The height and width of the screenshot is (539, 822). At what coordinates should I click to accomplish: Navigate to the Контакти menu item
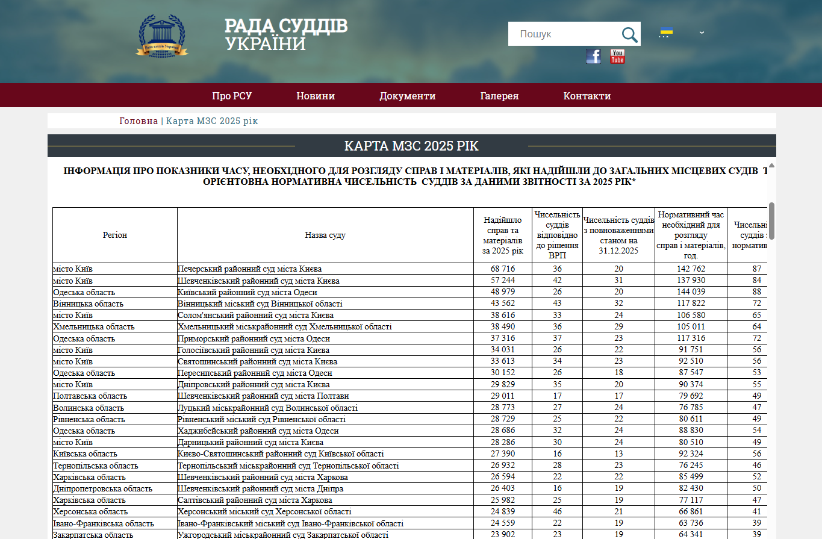[x=587, y=96]
